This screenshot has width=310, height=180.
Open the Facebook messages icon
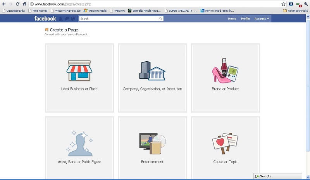[67, 19]
